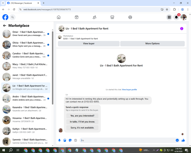Open the account profile picture menu

tap(183, 17)
